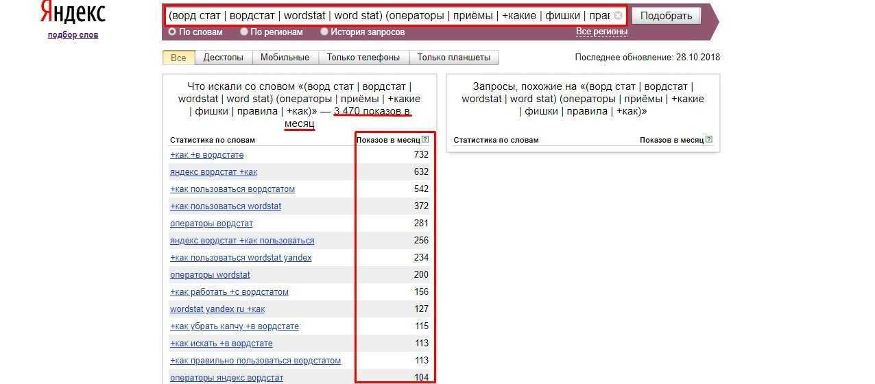The width and height of the screenshot is (875, 384).
Task: Switch to the 'Все' device tab
Action: coord(178,58)
